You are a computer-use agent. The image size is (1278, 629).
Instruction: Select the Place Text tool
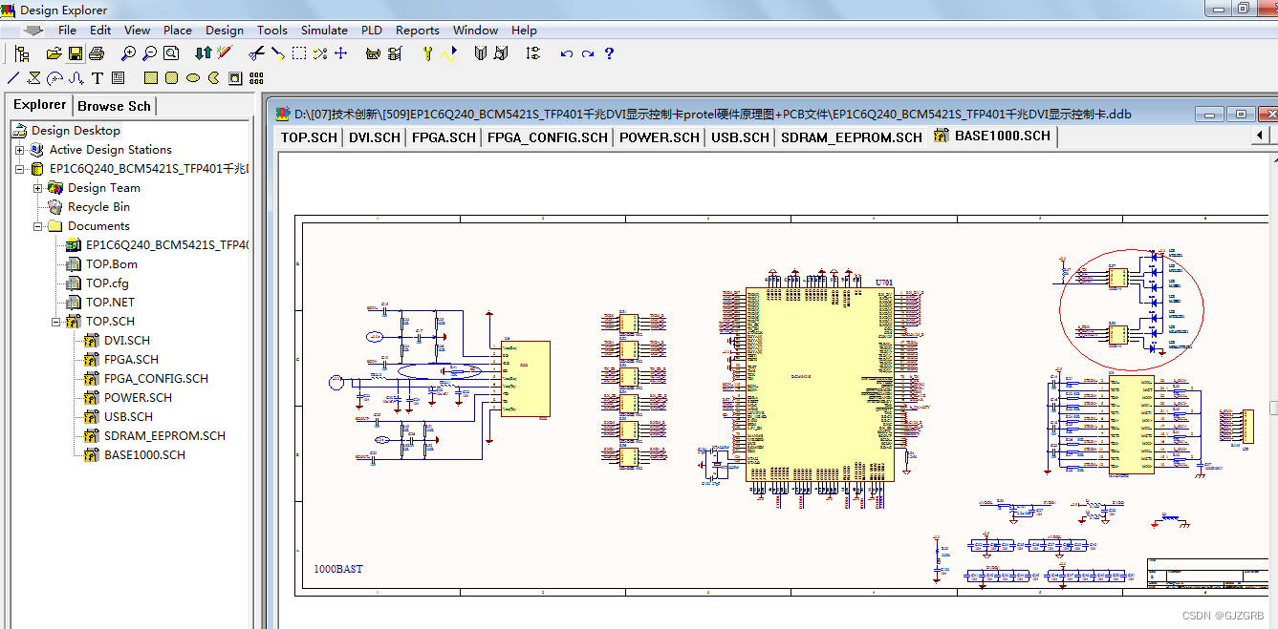95,79
